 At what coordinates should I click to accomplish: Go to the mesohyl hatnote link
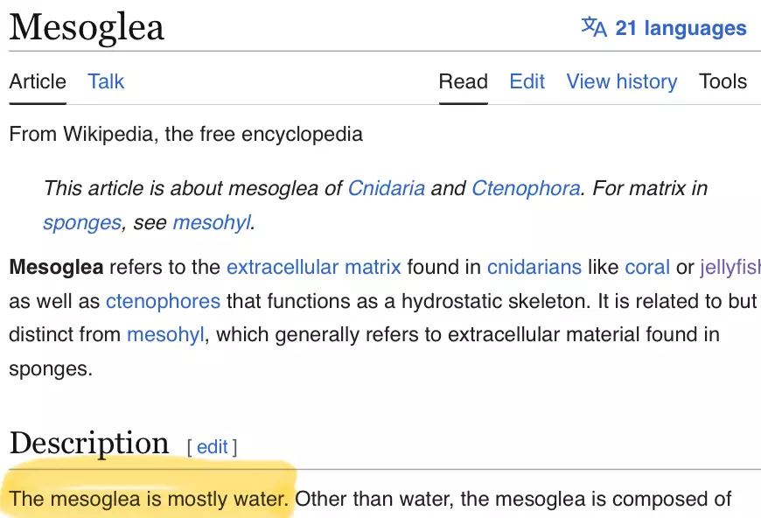coord(212,222)
